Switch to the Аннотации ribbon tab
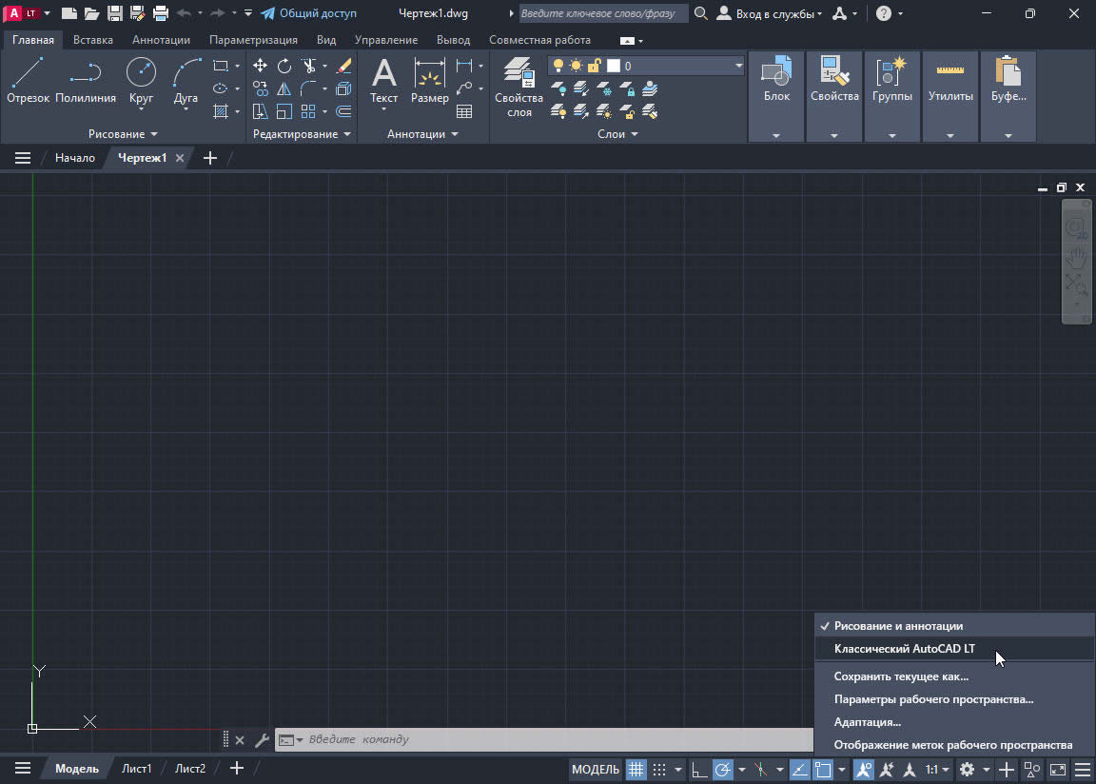This screenshot has width=1096, height=784. (161, 40)
